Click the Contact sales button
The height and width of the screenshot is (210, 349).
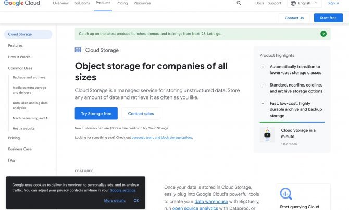point(141,114)
